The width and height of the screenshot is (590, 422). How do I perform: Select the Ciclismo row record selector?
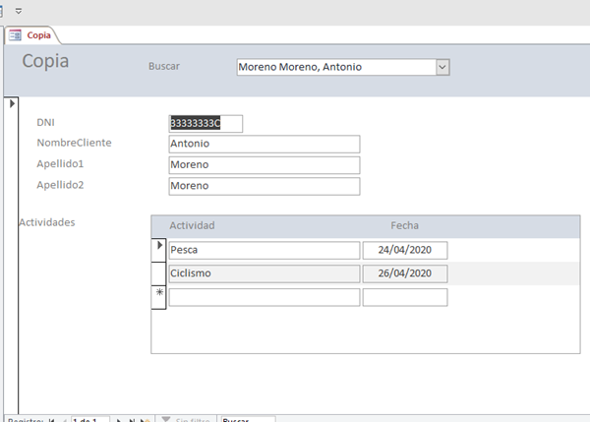[158, 272]
